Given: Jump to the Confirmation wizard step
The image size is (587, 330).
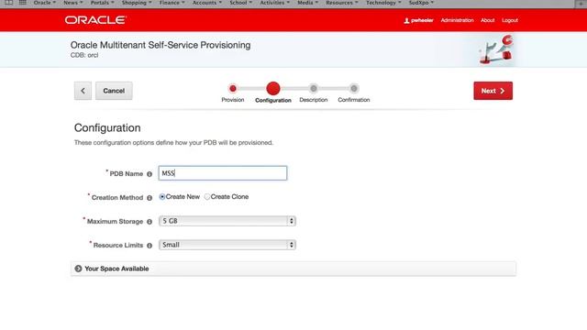Looking at the screenshot, I should tap(354, 89).
